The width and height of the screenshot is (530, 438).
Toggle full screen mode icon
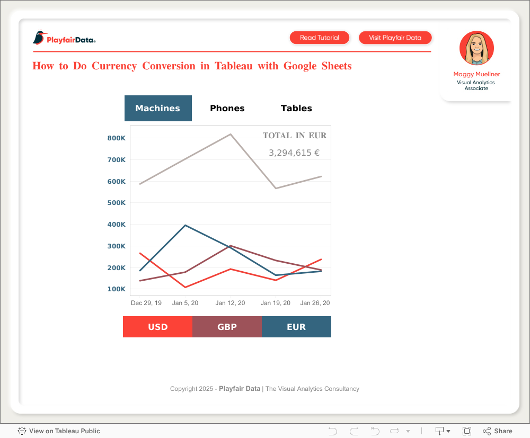point(467,431)
